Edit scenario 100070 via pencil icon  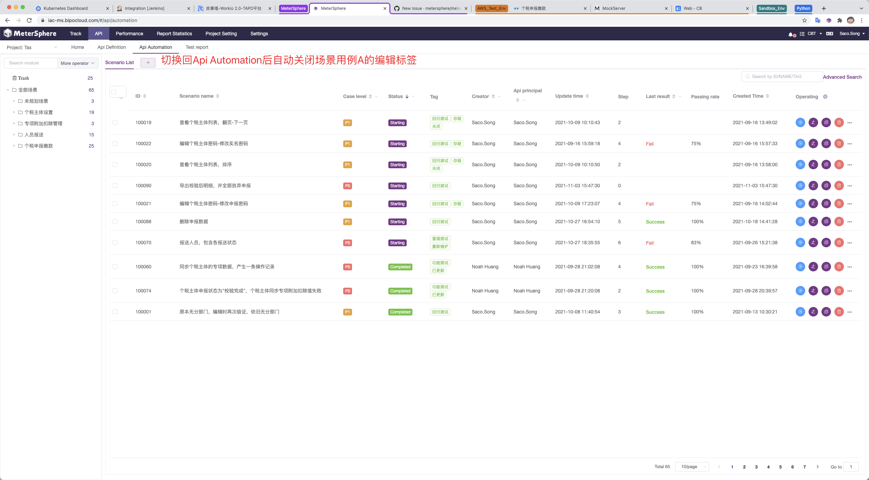[x=813, y=243]
